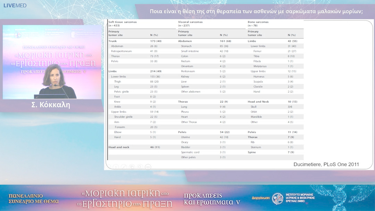This screenshot has height=211, width=375.
Task: Select the Bone sarcomas column header
Action: (x=258, y=24)
